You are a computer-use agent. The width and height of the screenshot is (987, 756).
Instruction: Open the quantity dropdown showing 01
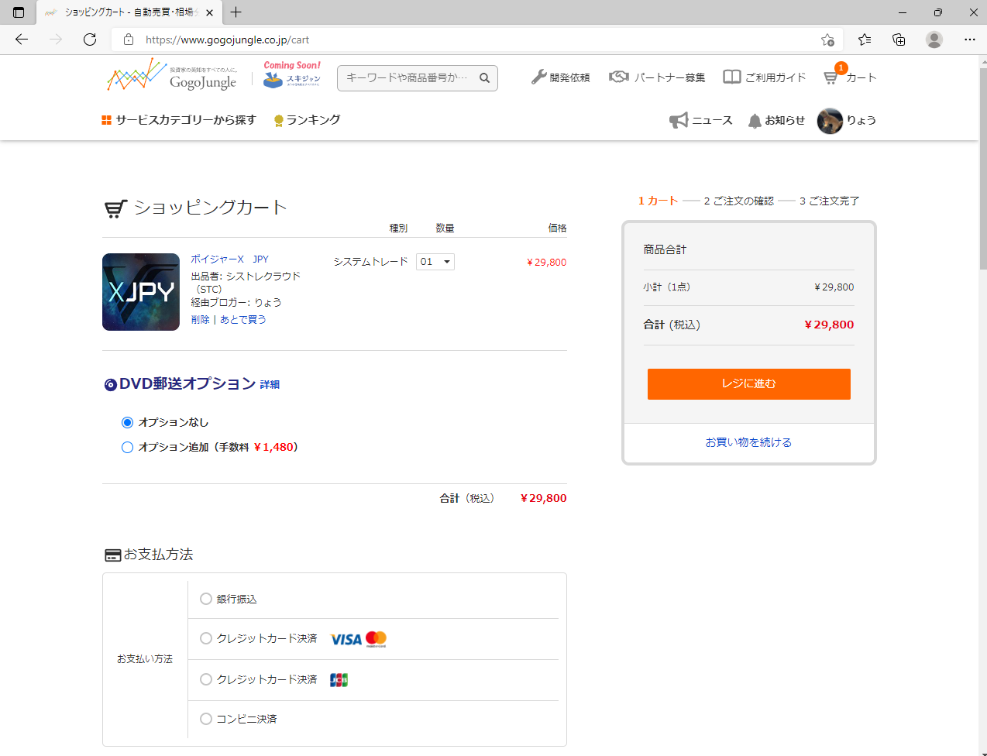point(435,262)
